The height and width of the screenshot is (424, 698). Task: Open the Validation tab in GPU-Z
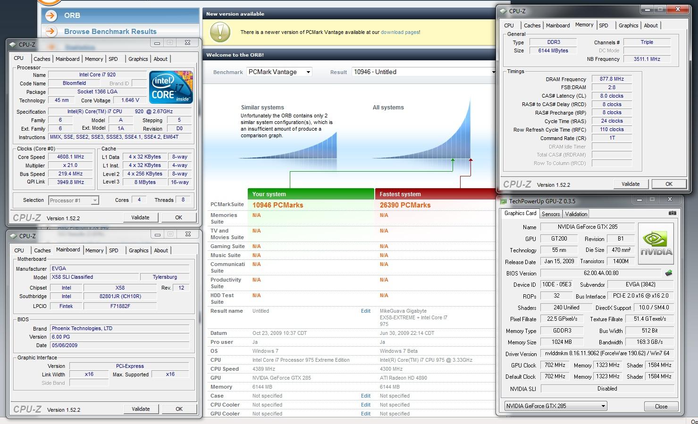pos(576,214)
